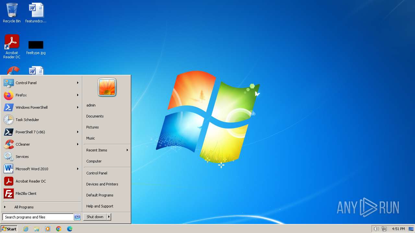Launch Microsoft Edge from the taskbar

[70, 229]
